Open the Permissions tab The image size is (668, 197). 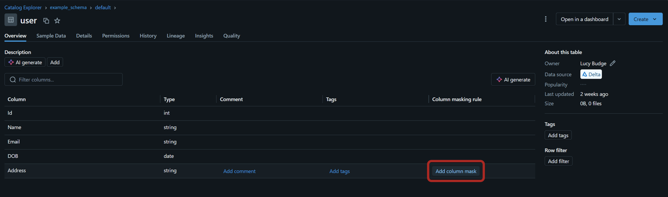point(116,35)
